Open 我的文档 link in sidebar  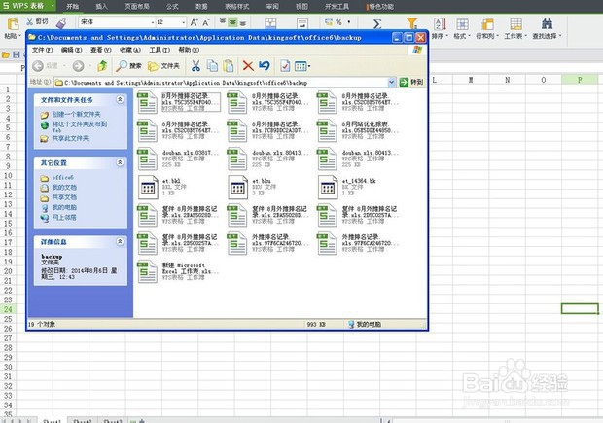coord(58,188)
